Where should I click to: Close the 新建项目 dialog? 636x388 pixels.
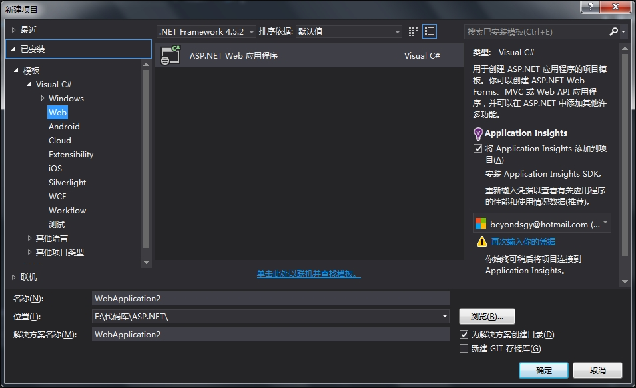coord(616,7)
